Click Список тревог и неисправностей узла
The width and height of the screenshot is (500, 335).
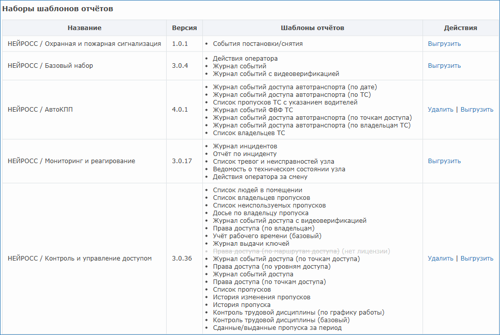click(274, 162)
